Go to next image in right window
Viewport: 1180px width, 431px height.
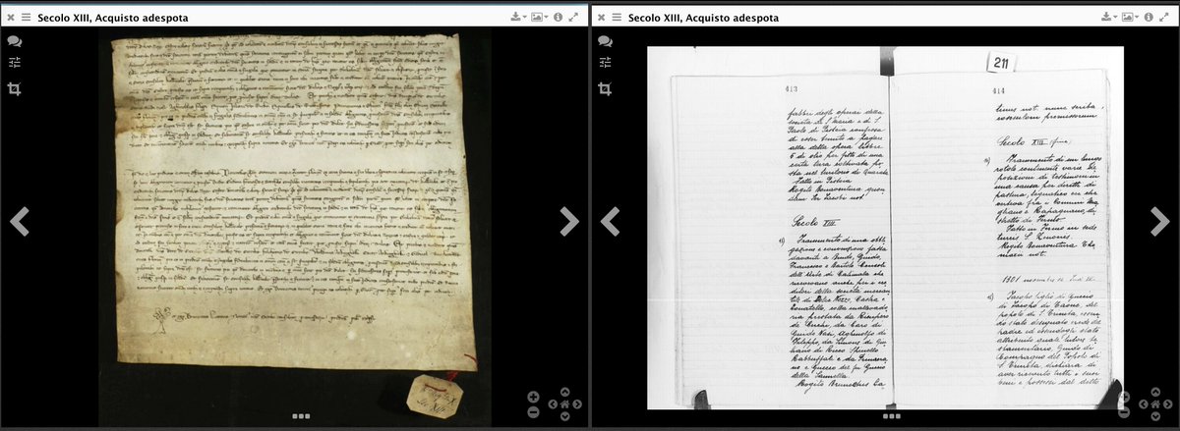coord(1159,221)
